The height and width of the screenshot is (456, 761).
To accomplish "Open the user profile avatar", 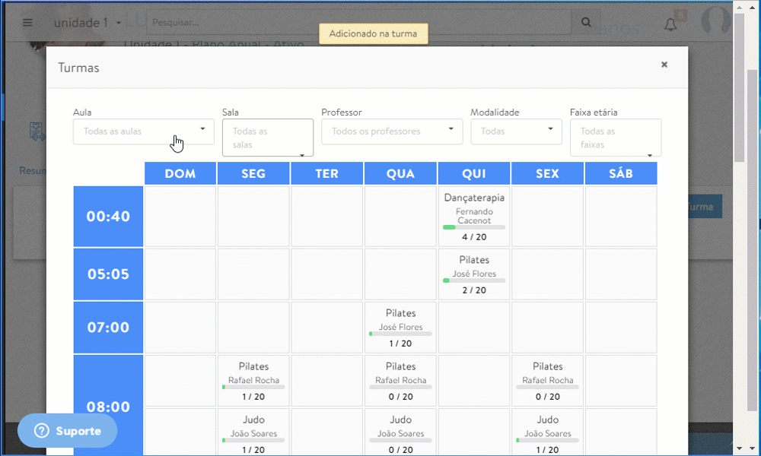I will [716, 21].
